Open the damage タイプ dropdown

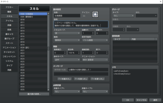pos(123,16)
